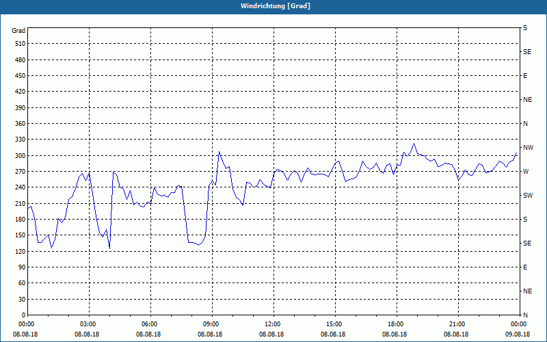Image resolution: width=547 pixels, height=342 pixels.
Task: Click the N compass label at the 360 gridline
Action: click(525, 124)
